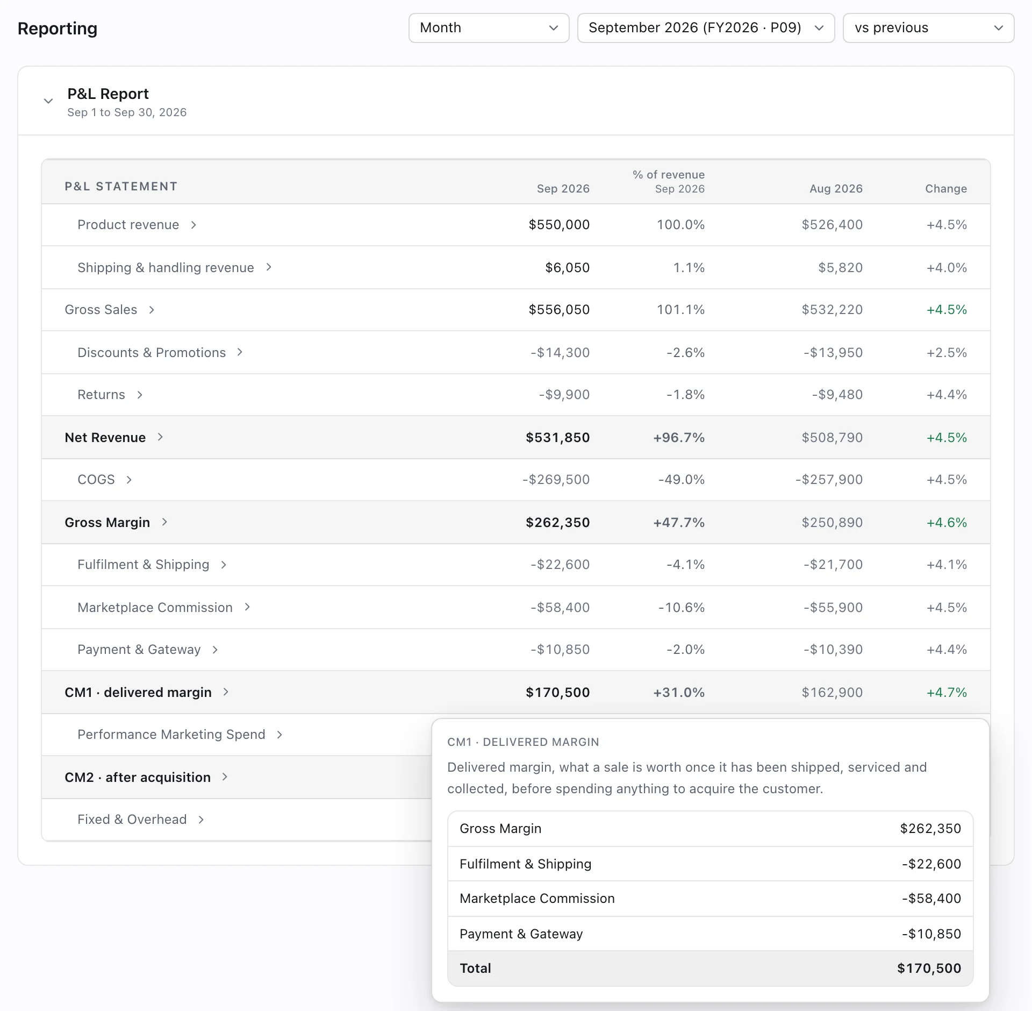The image size is (1032, 1011).
Task: Click the -$58,400 Marketplace Commission table value
Action: coord(560,608)
